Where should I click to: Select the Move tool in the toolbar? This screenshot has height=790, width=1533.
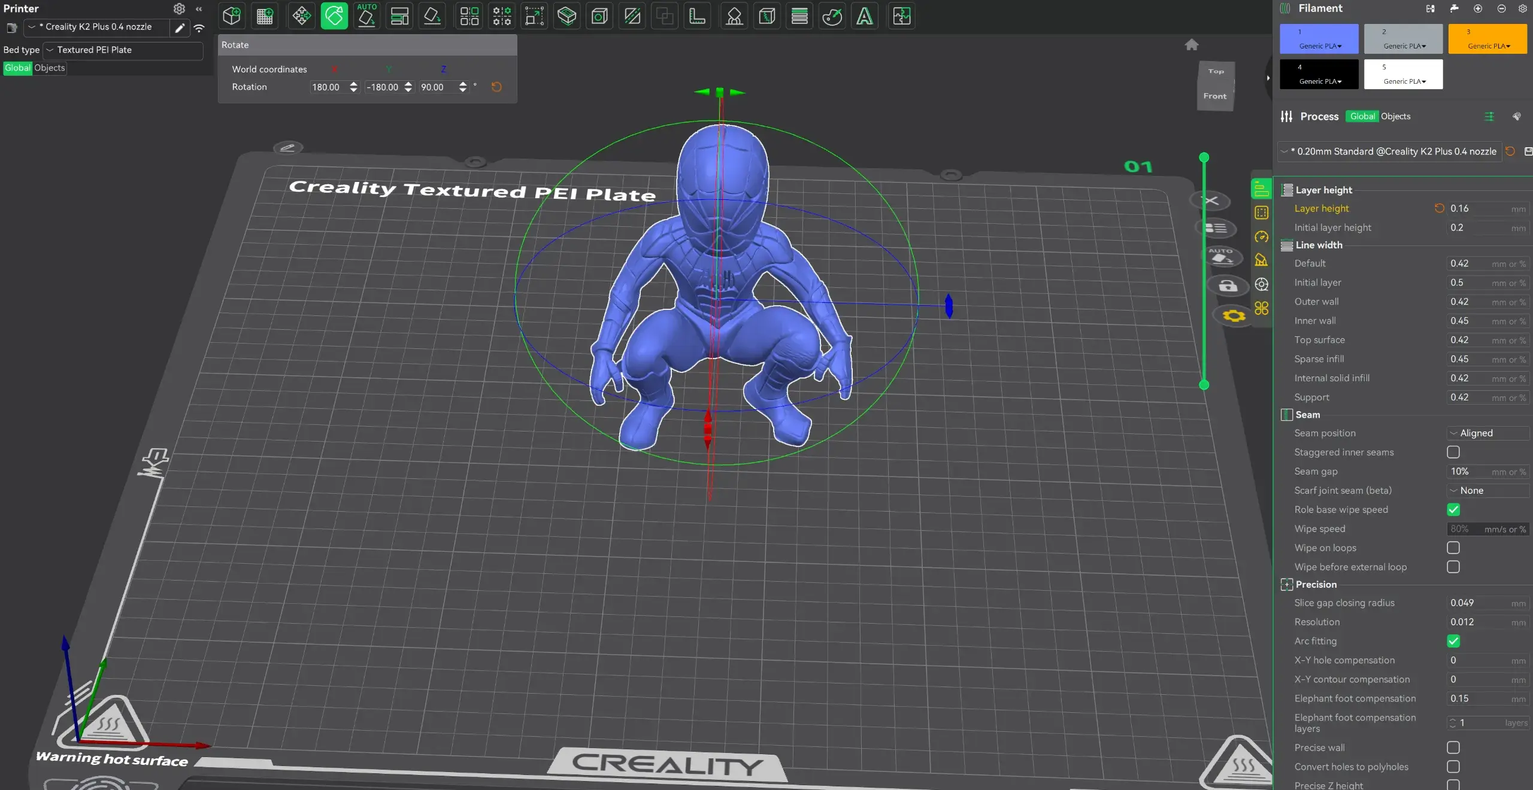click(301, 16)
